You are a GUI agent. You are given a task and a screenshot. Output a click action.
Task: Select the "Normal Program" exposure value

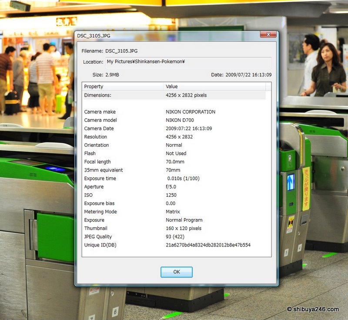click(x=184, y=220)
